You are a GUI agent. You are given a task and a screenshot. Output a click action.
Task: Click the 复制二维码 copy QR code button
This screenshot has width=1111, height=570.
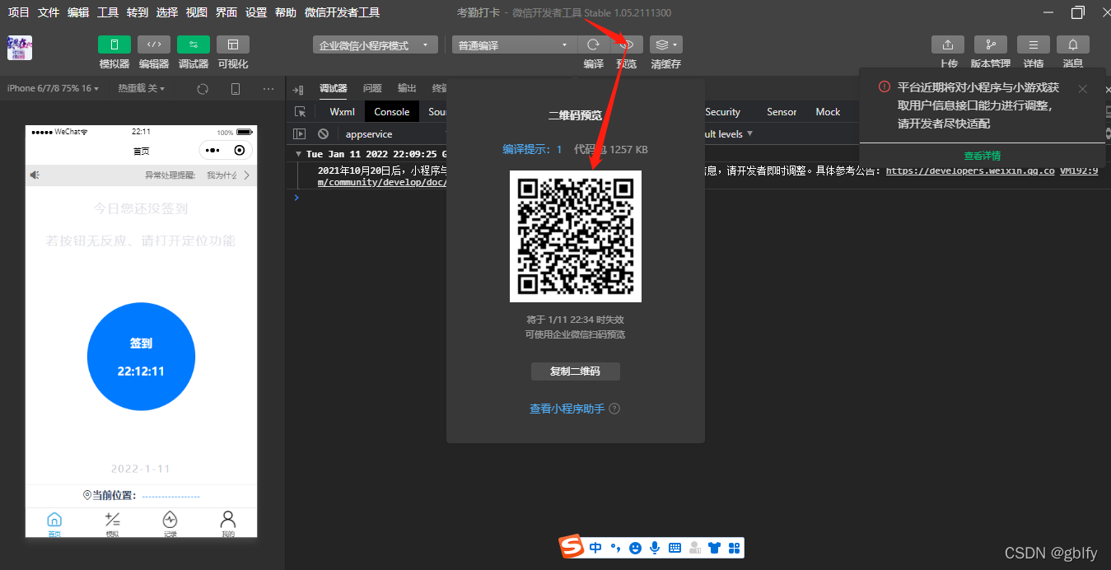click(575, 371)
